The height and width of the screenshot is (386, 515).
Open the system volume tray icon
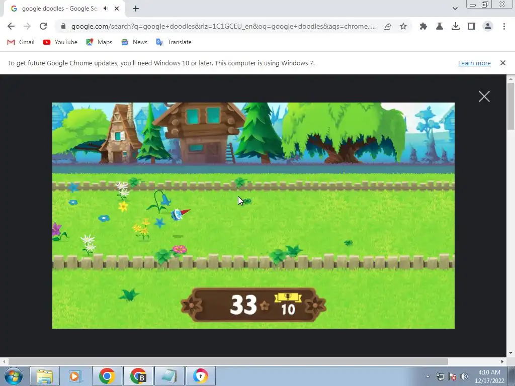(464, 376)
